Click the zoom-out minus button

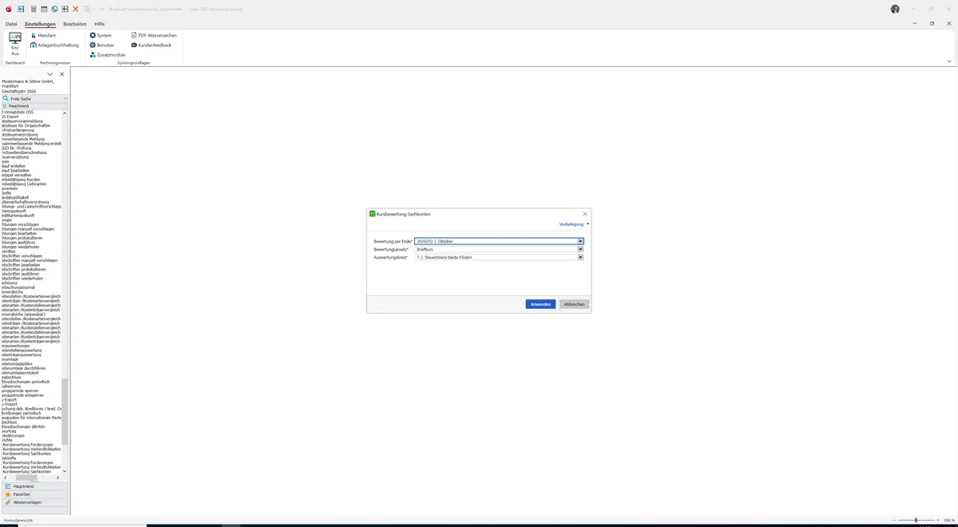[x=896, y=520]
